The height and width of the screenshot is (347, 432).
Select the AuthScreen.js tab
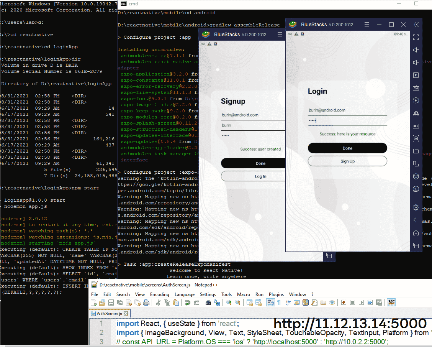(x=109, y=314)
